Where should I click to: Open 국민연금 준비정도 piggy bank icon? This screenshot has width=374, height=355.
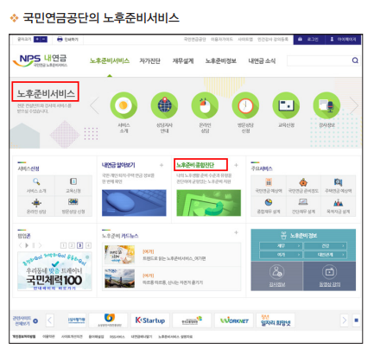click(303, 182)
